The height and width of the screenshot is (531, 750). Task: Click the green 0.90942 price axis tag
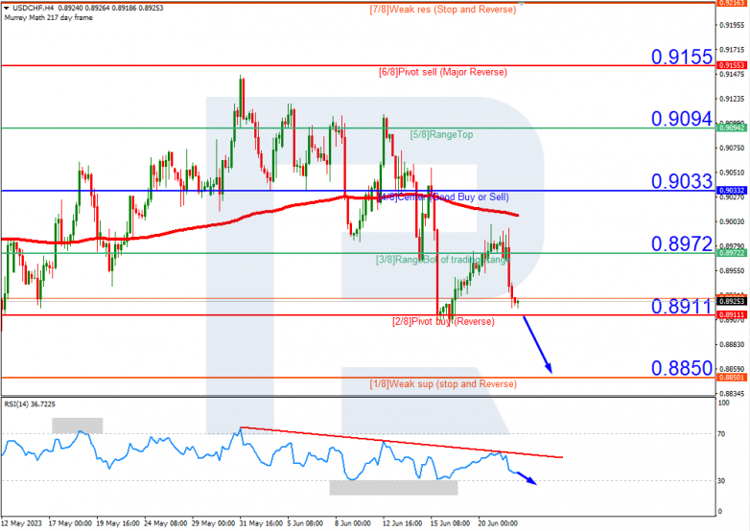point(732,127)
